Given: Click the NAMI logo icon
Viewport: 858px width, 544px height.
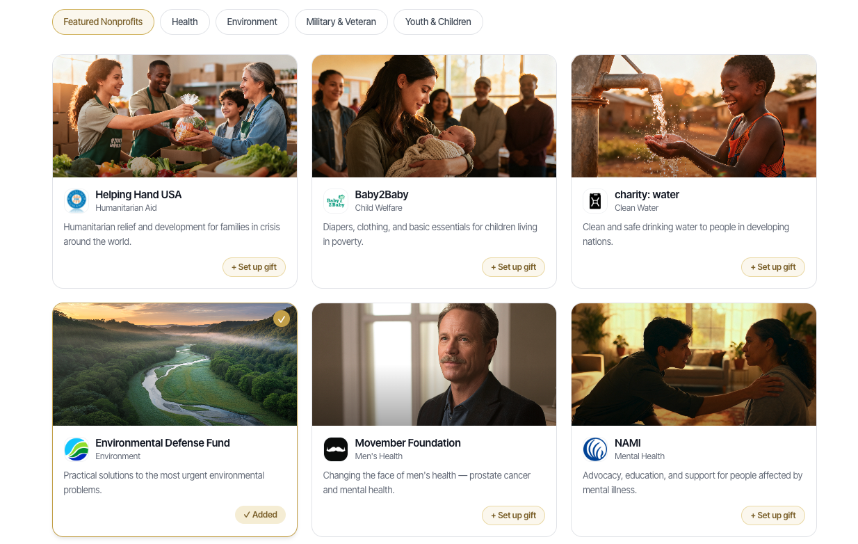Looking at the screenshot, I should coord(594,449).
